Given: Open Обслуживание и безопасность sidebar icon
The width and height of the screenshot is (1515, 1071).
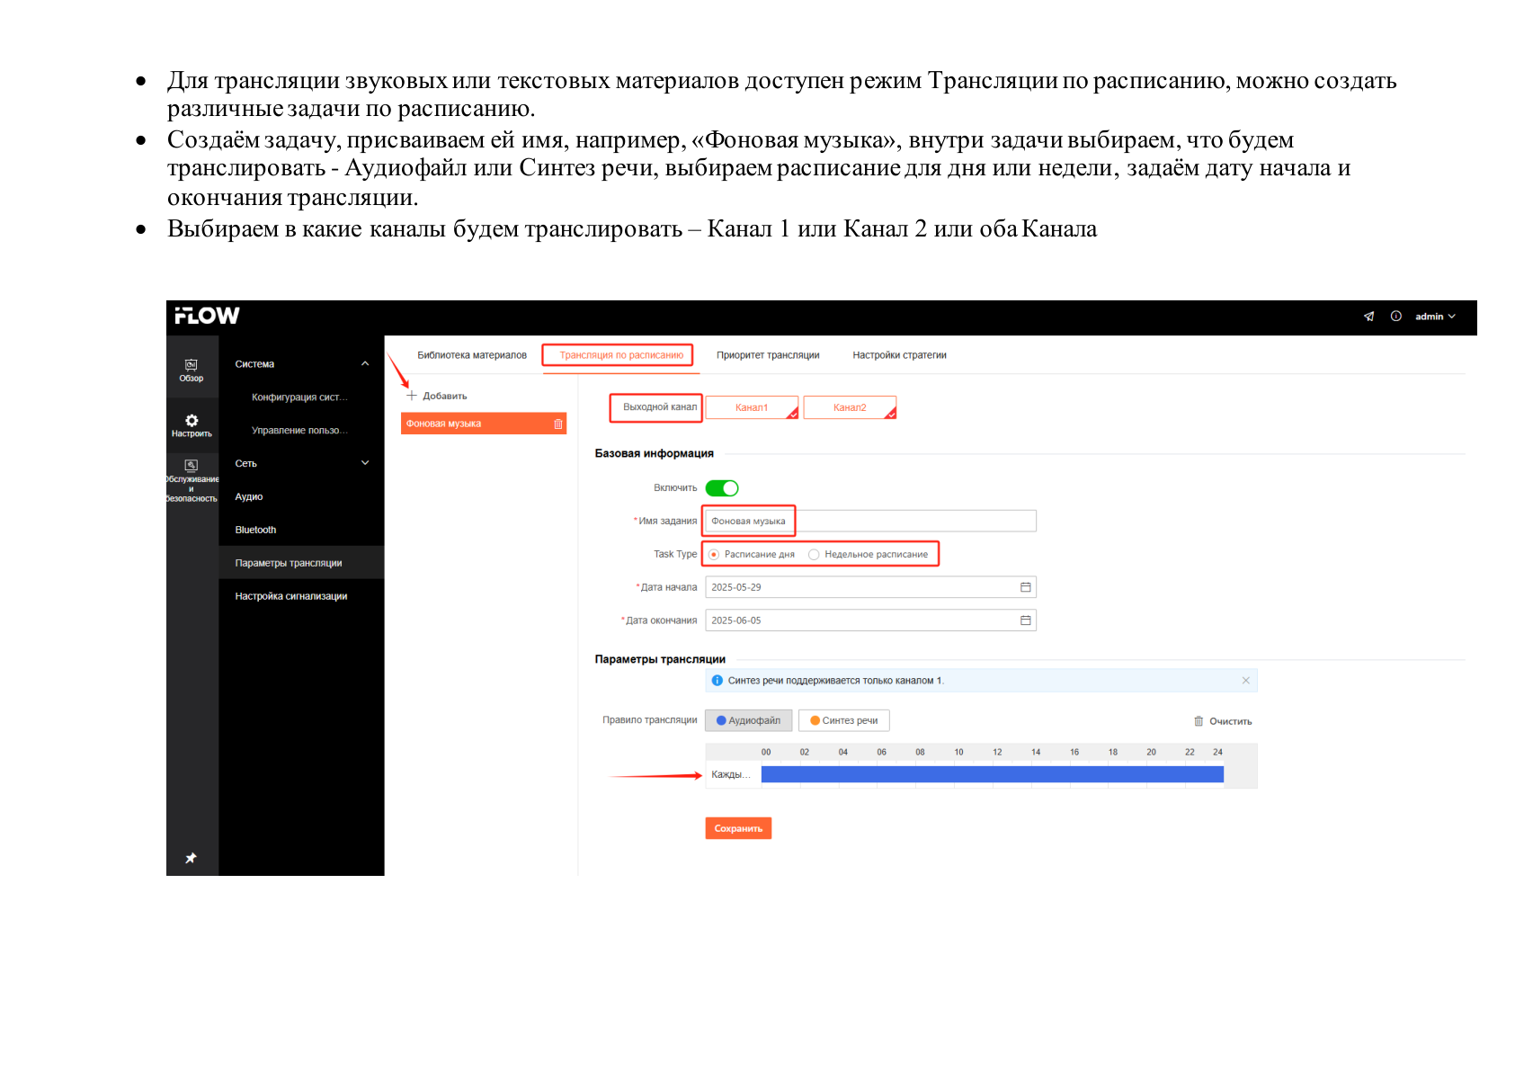Looking at the screenshot, I should [192, 480].
